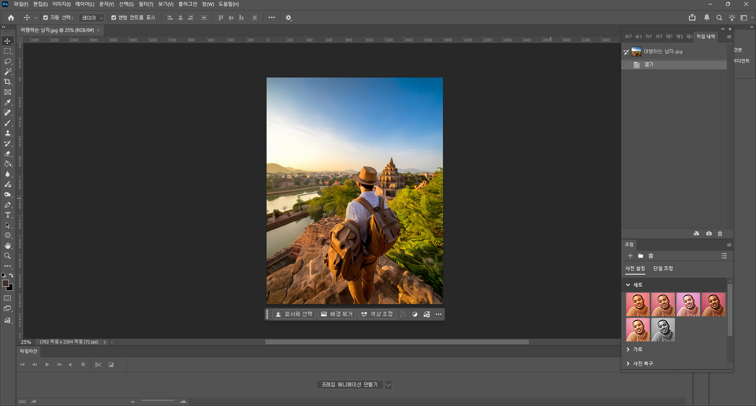Toggle the 자동 선택 checkbox

click(x=46, y=18)
